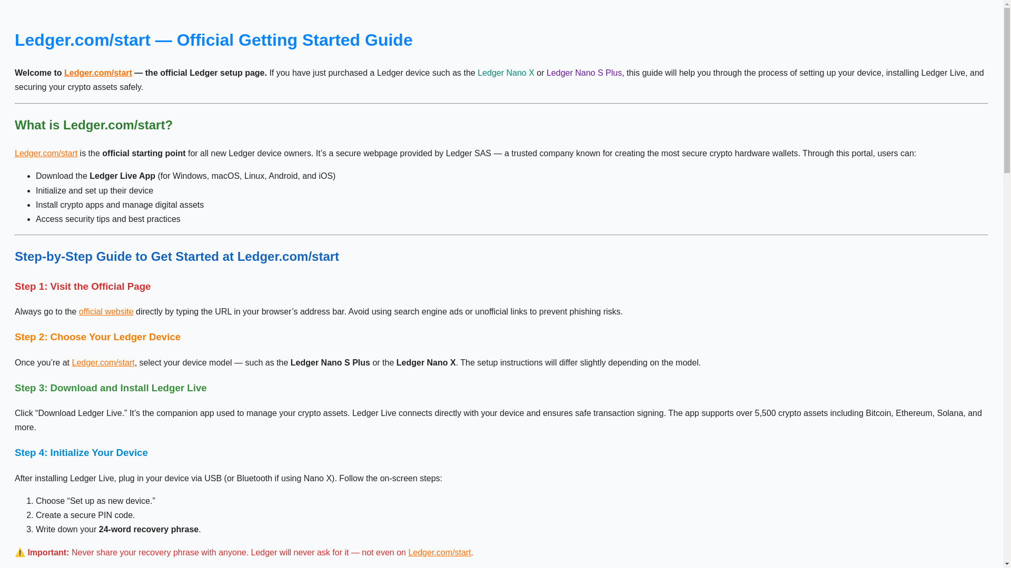1011x568 pixels.
Task: Click the vertical scrollbar thumb
Action: 1007,89
